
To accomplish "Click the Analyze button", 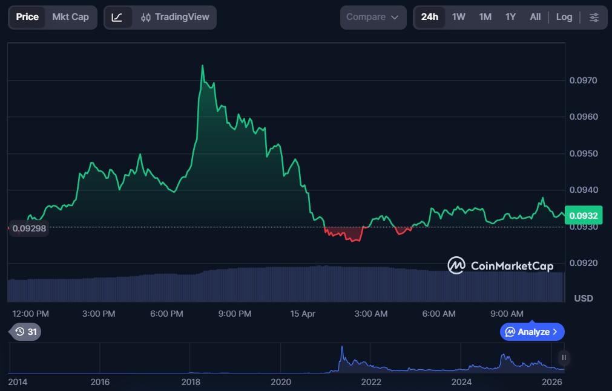I will (x=530, y=332).
